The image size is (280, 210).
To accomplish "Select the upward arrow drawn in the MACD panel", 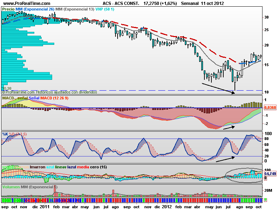I will click(x=230, y=127).
